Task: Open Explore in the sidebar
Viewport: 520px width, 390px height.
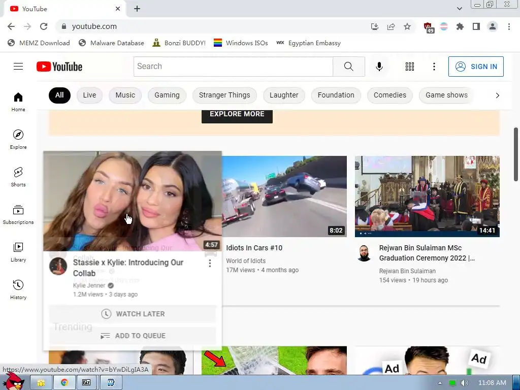Action: [x=18, y=139]
